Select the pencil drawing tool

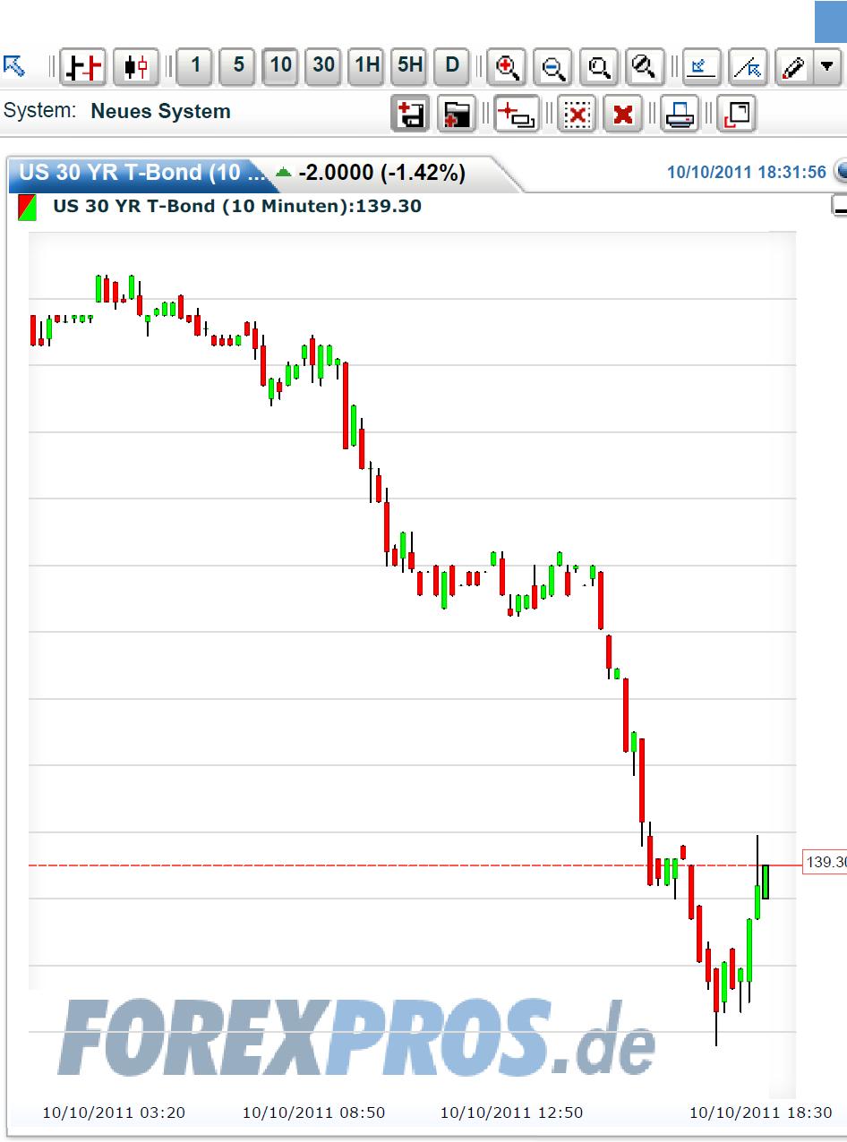pyautogui.click(x=794, y=67)
